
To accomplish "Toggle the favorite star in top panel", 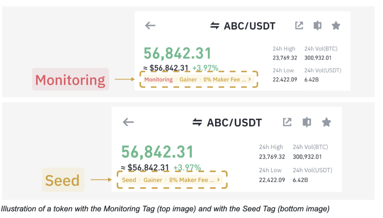I will [336, 26].
